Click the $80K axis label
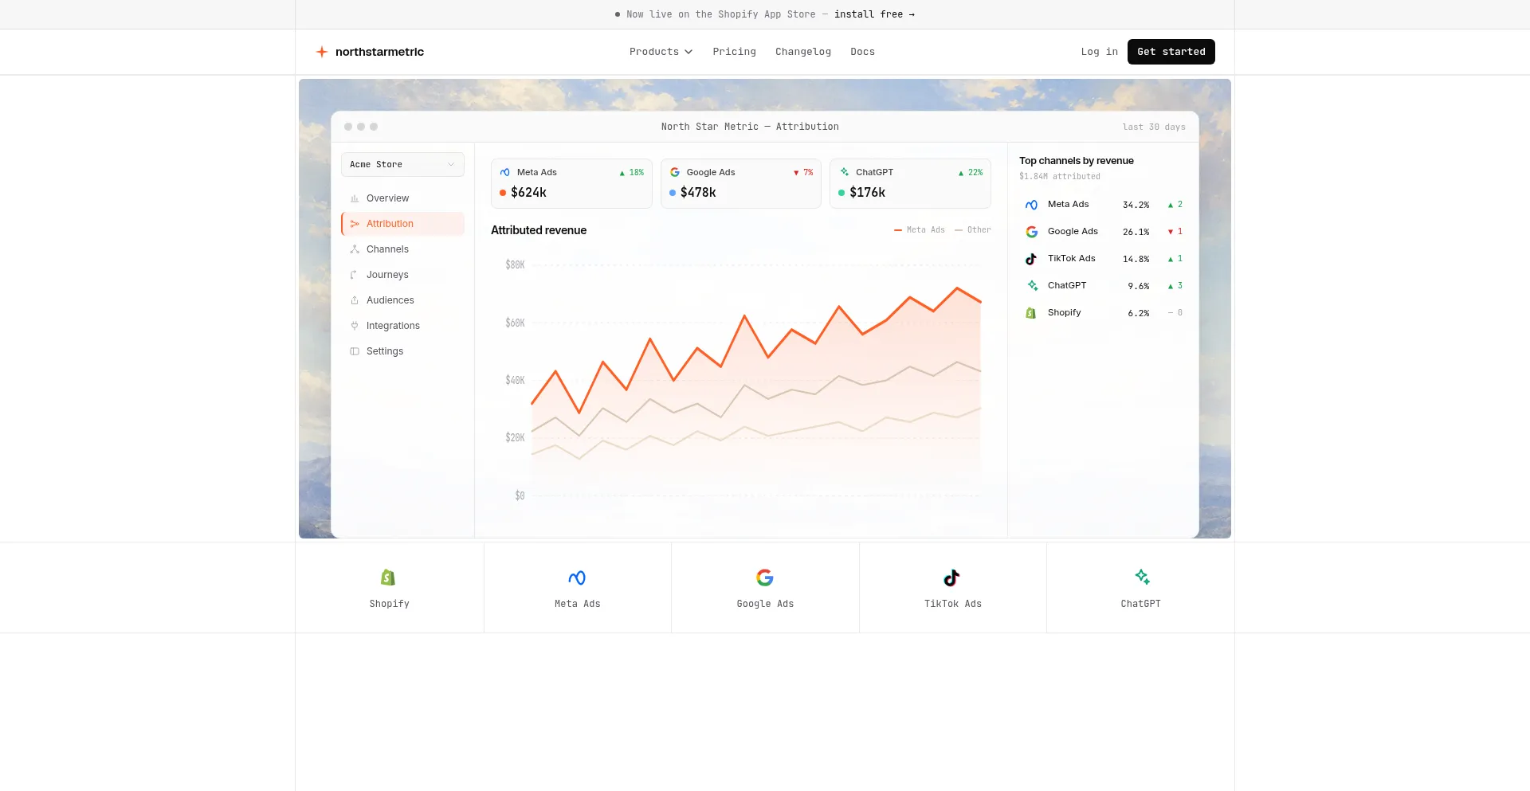 coord(515,264)
